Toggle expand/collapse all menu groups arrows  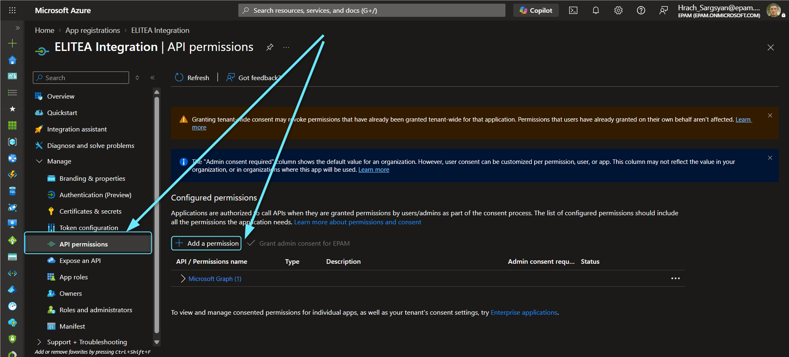pos(137,78)
